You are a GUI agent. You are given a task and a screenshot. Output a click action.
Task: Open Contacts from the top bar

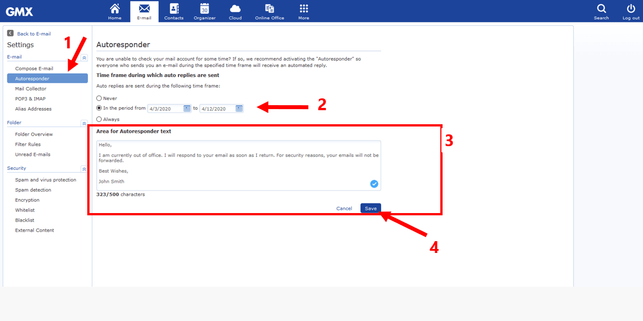click(174, 11)
